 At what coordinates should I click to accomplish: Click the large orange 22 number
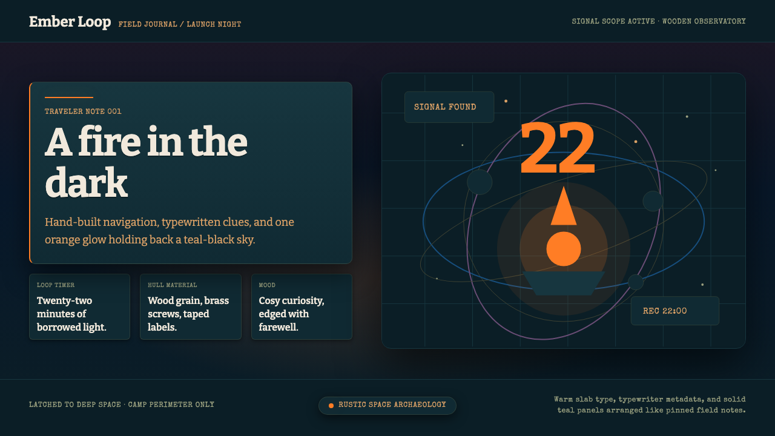click(x=557, y=148)
